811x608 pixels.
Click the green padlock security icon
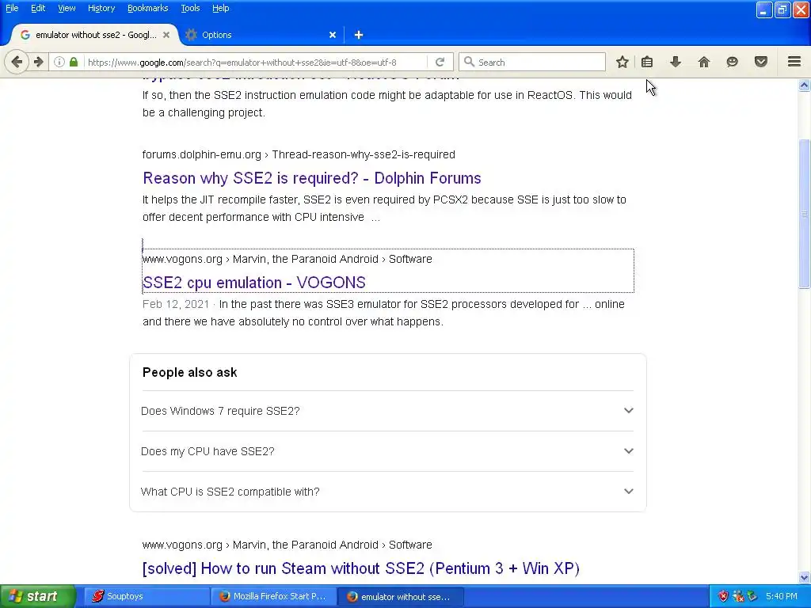pyautogui.click(x=74, y=62)
